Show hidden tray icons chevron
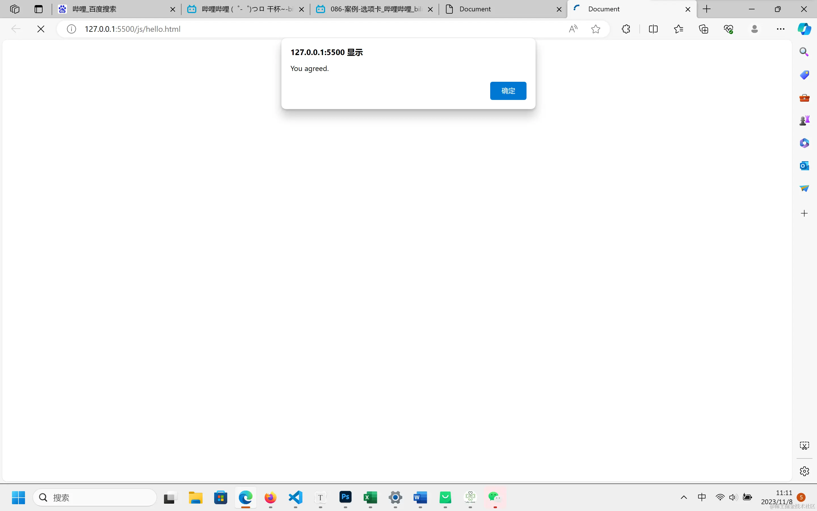Screen dimensions: 817x511 point(684,497)
